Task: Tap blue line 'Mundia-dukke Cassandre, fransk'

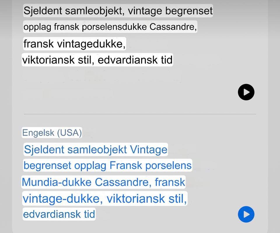Action: click(104, 182)
